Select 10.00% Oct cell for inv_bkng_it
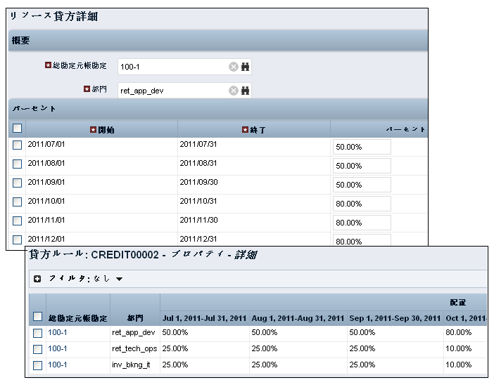Screen dimensions: 494x387 coord(465,365)
